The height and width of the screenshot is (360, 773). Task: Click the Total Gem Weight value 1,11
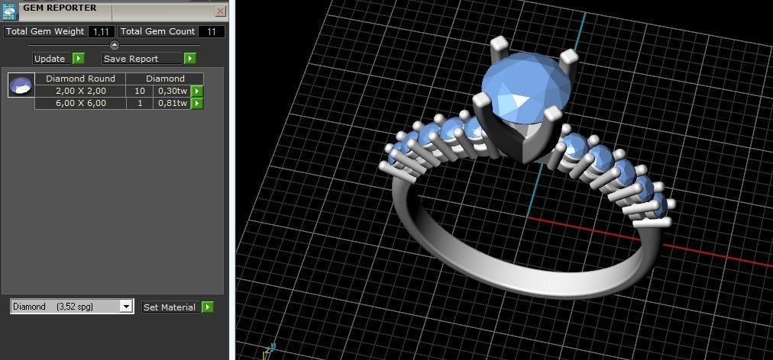[101, 31]
